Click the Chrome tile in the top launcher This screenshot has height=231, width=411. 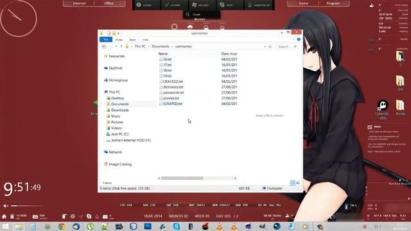(146, 5)
